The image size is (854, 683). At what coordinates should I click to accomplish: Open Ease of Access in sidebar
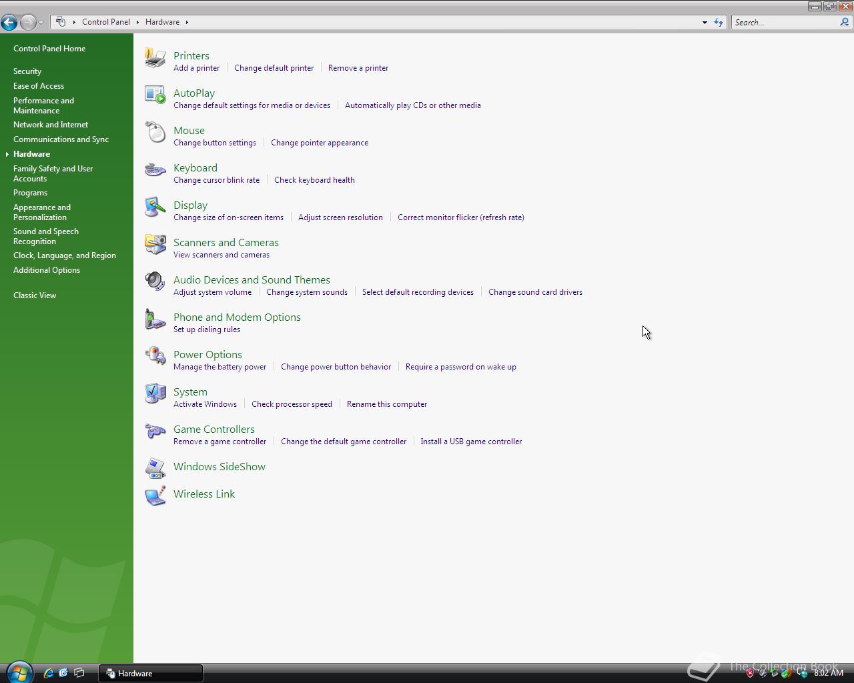pos(39,86)
